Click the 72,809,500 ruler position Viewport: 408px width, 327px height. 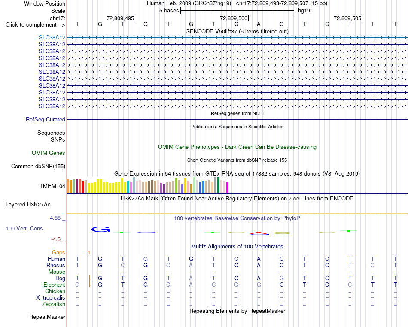coord(234,18)
